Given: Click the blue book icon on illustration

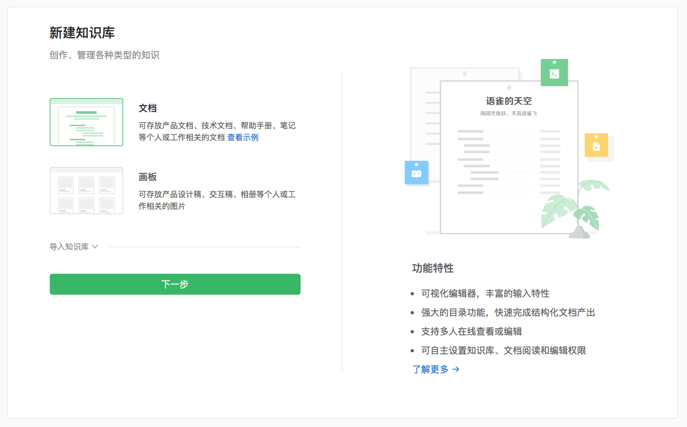Looking at the screenshot, I should pos(416,172).
